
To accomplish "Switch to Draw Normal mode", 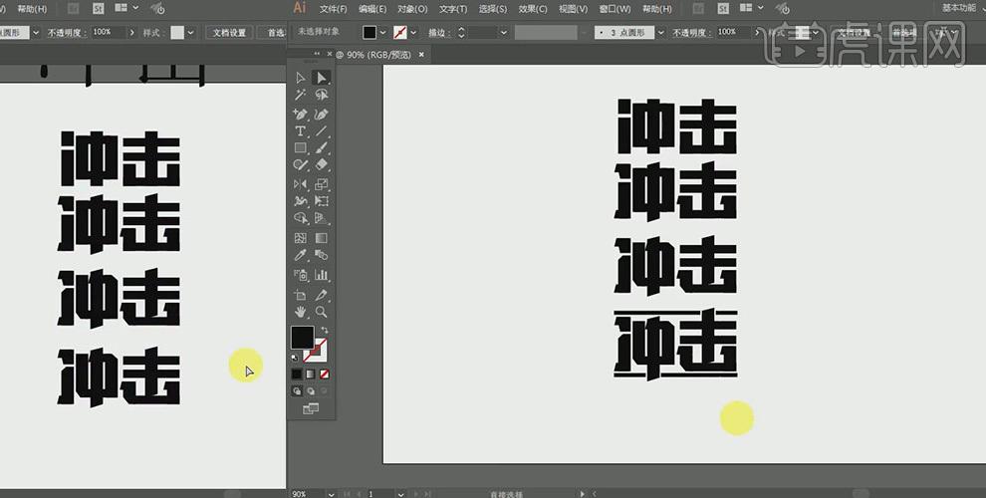I will coord(297,391).
